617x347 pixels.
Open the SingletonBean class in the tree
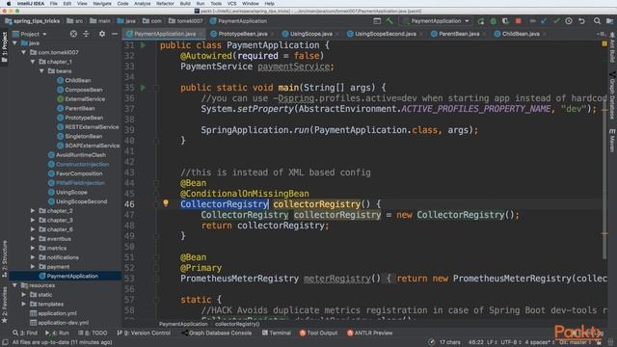tap(84, 136)
